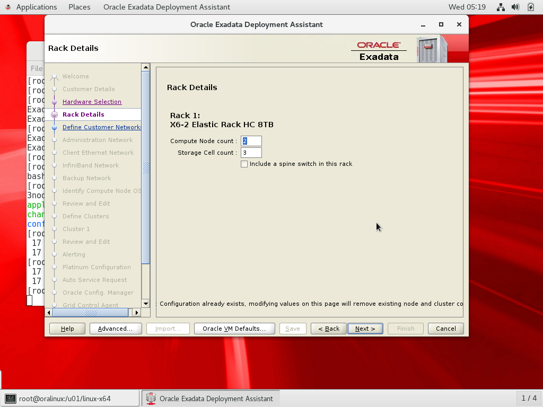Click the Compute Node count field
The image size is (543, 407).
251,141
